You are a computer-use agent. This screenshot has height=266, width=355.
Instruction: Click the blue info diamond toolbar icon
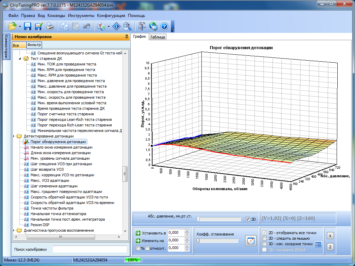[x=117, y=26]
